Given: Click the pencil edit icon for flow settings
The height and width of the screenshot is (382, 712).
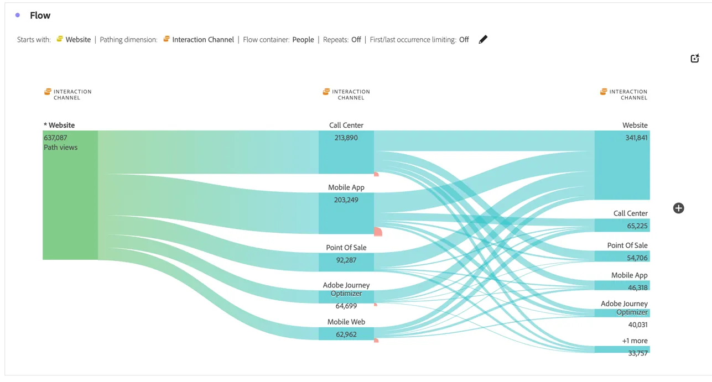Looking at the screenshot, I should coord(483,39).
